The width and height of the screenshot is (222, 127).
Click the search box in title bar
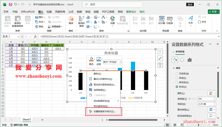(112, 5)
